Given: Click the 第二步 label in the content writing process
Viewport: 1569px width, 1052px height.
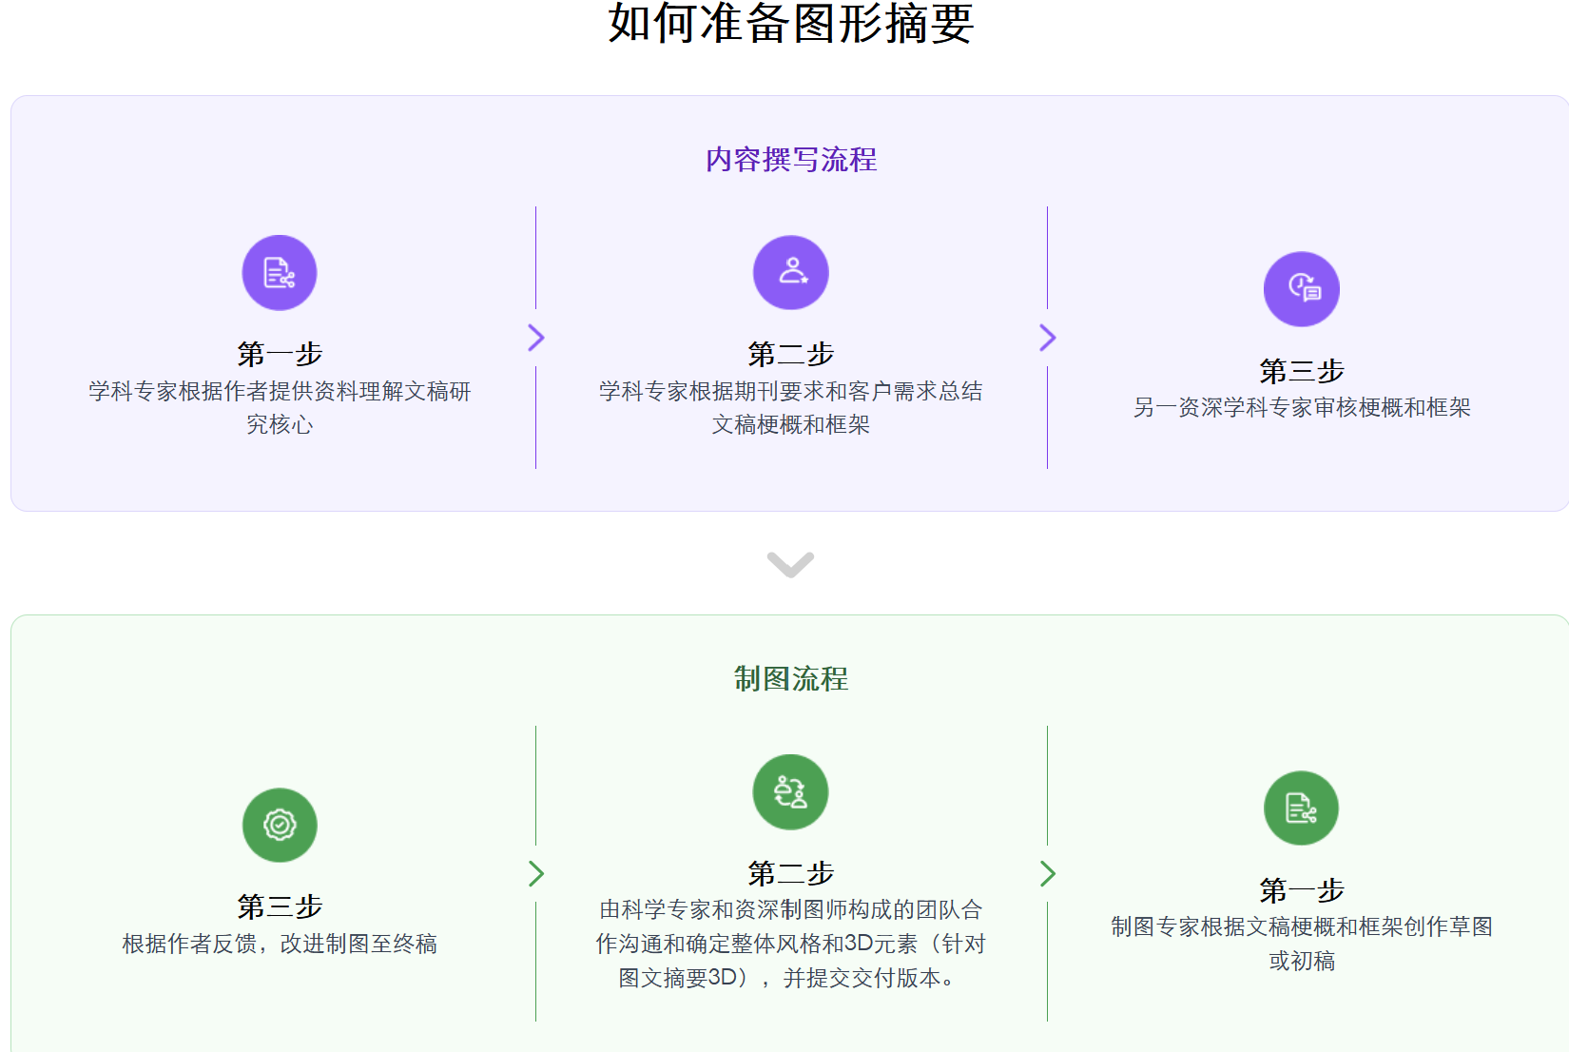Looking at the screenshot, I should coord(790,353).
